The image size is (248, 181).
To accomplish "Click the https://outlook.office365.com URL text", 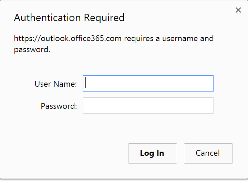I will coord(68,38).
